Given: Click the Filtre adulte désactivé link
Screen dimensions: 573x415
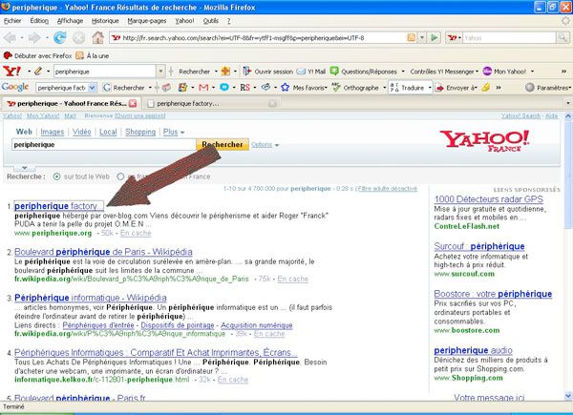Looking at the screenshot, I should click(388, 189).
